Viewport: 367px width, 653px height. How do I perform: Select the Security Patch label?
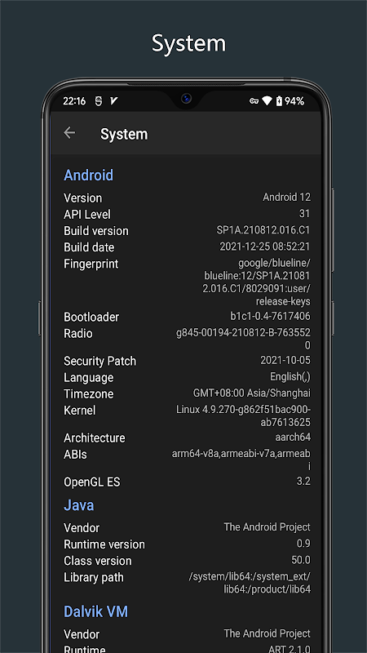tap(99, 361)
